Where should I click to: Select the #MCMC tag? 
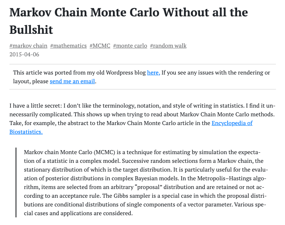(x=100, y=46)
